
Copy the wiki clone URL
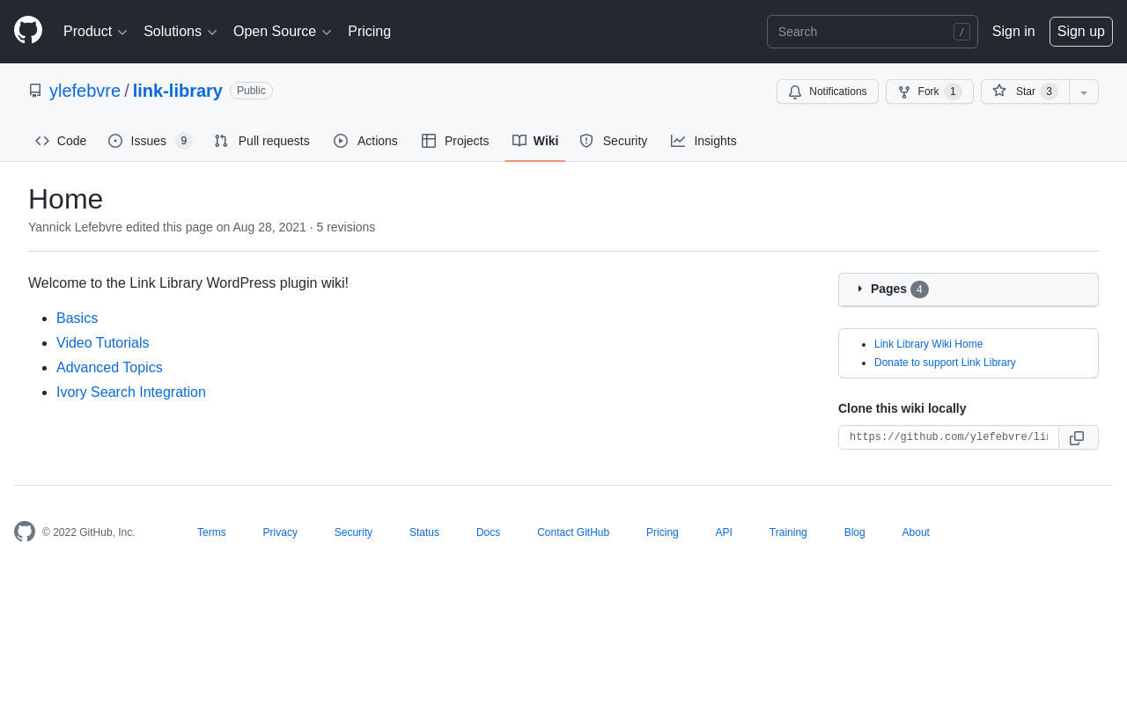pyautogui.click(x=1078, y=437)
